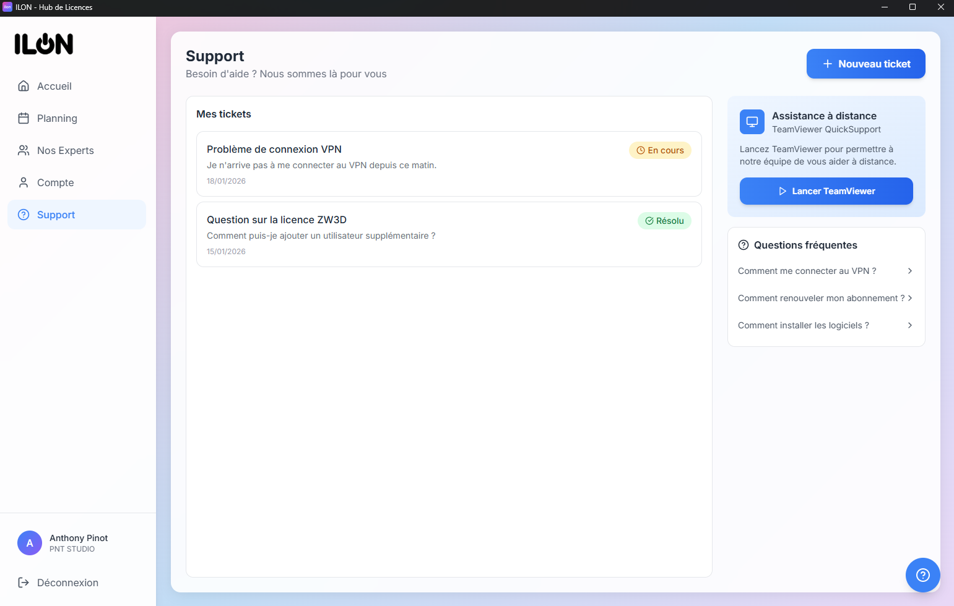This screenshot has width=954, height=606.
Task: Open the floating help bubble icon
Action: pyautogui.click(x=922, y=575)
